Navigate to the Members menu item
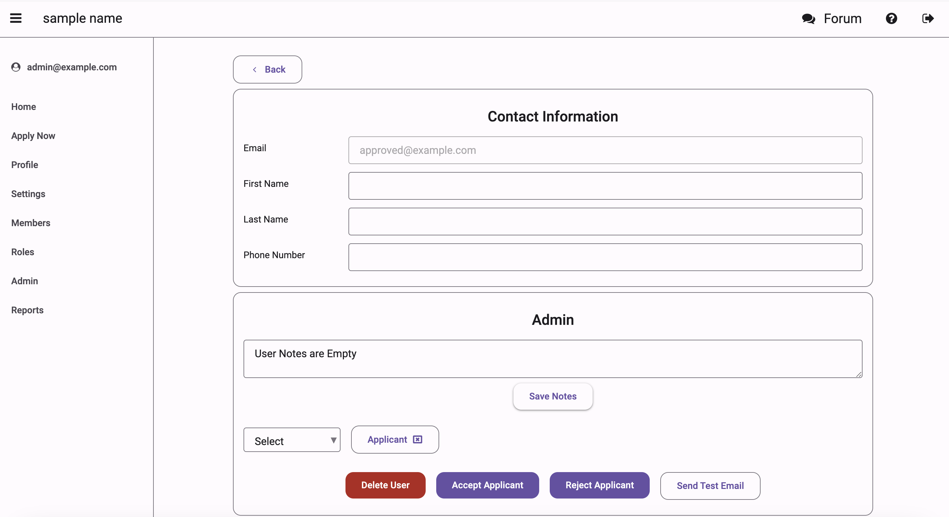Screen dimensions: 949x517 click(x=31, y=222)
